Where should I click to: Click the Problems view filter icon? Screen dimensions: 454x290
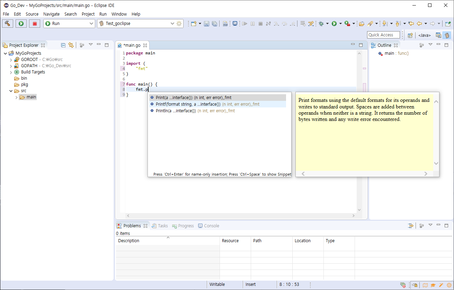pos(411,226)
